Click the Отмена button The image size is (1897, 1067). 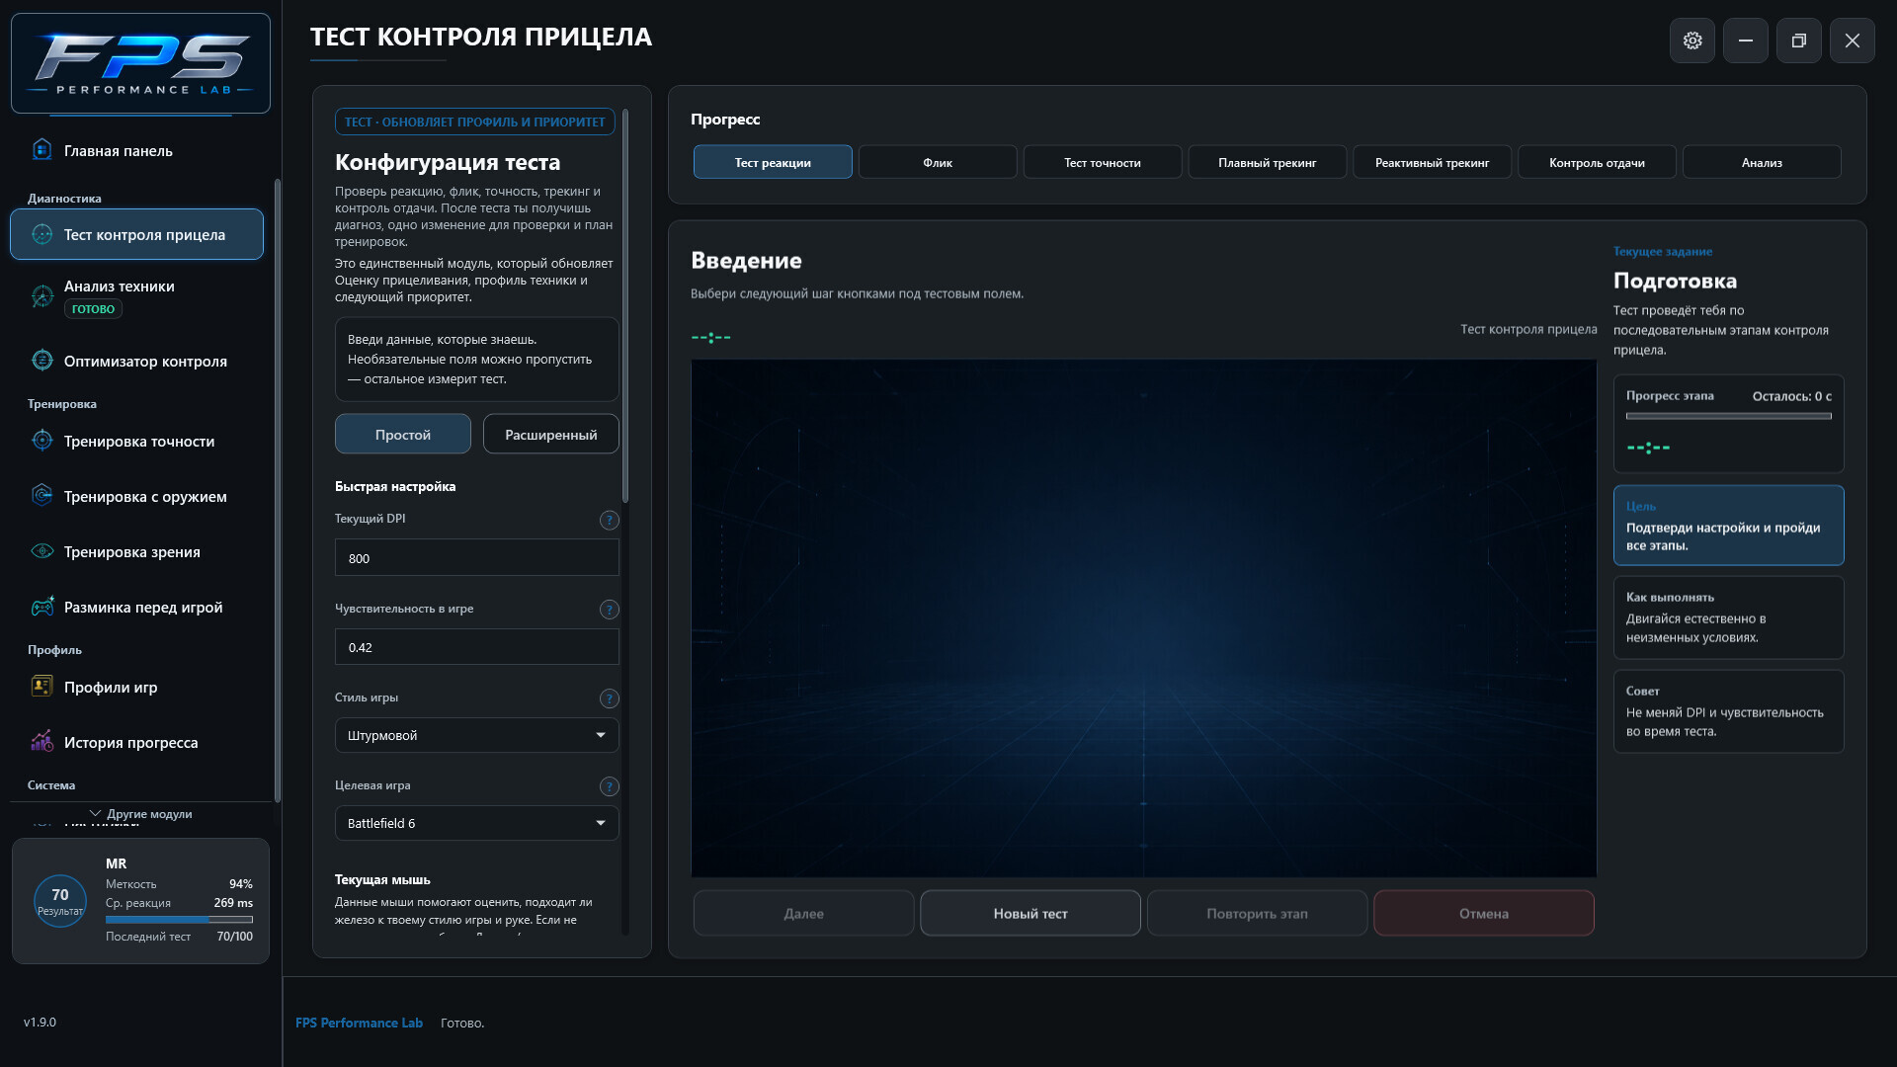point(1484,913)
